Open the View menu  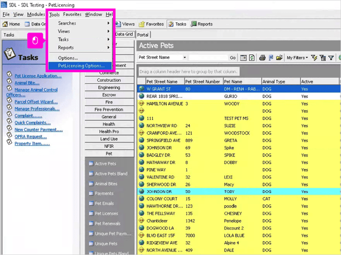(18, 14)
